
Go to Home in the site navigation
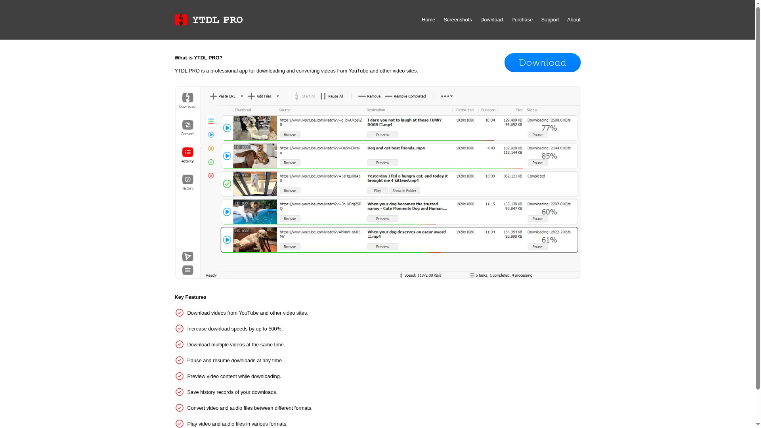point(428,20)
